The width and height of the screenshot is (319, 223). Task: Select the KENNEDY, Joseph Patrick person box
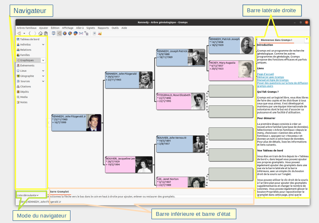(x=181, y=57)
